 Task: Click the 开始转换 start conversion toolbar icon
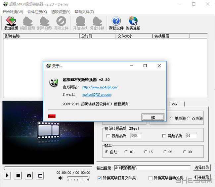click(x=80, y=23)
